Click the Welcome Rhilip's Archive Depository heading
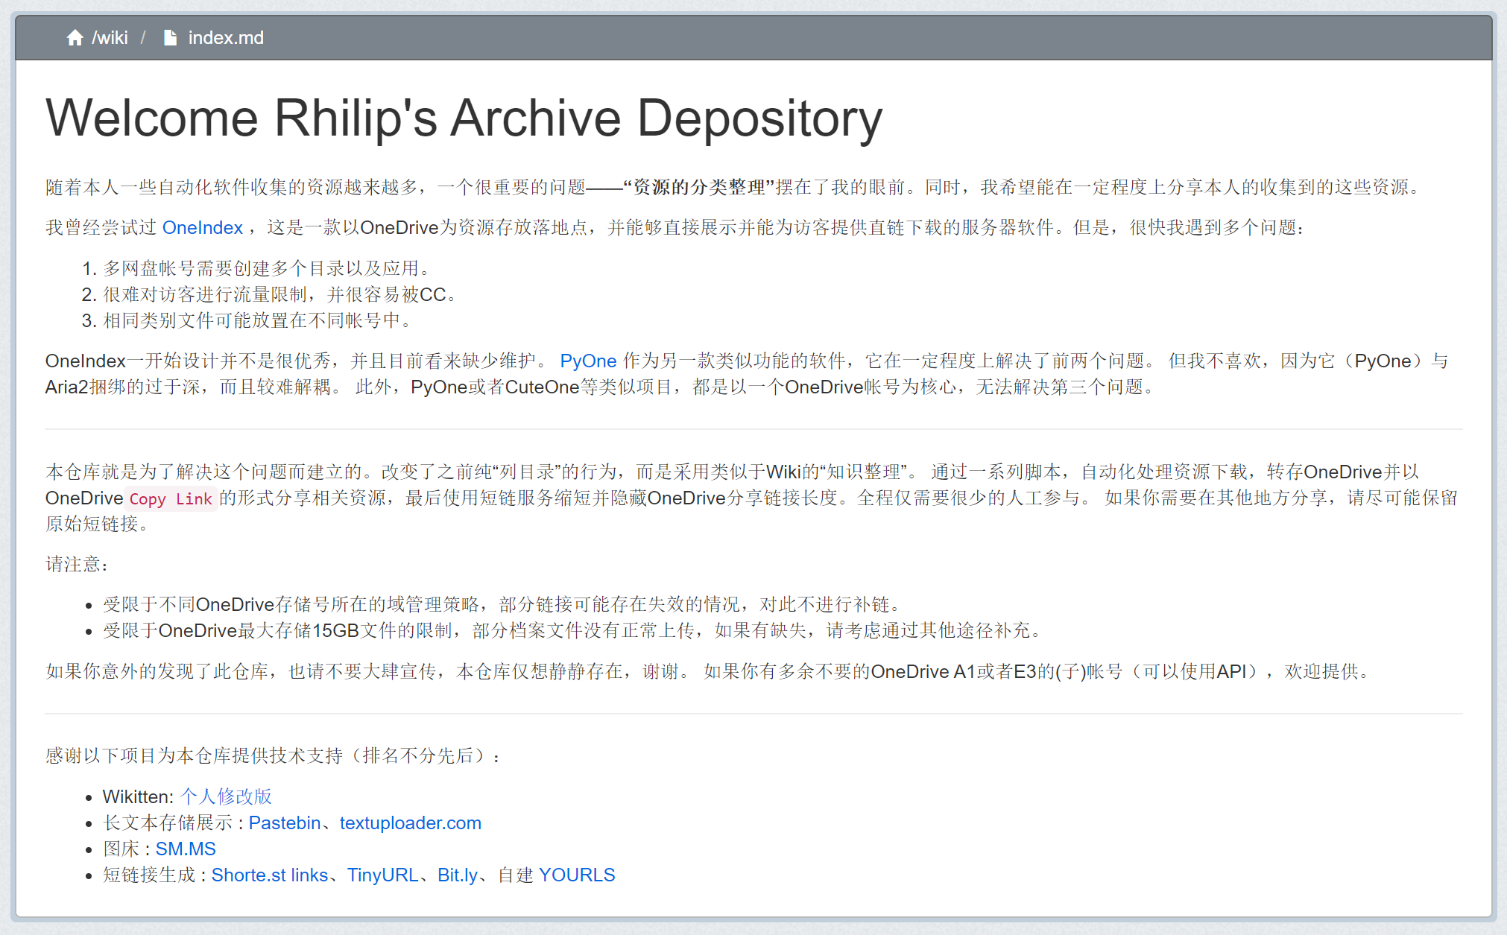This screenshot has height=935, width=1507. coord(464,118)
